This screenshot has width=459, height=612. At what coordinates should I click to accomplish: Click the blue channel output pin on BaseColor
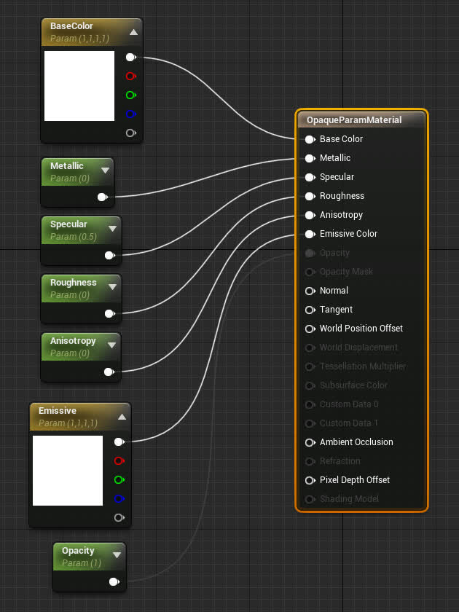click(130, 114)
